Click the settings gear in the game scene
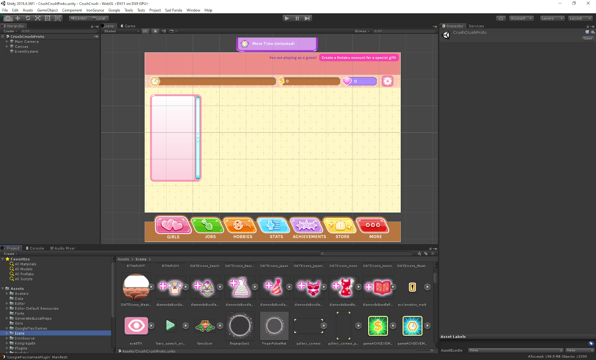The height and width of the screenshot is (360, 596). (x=387, y=81)
